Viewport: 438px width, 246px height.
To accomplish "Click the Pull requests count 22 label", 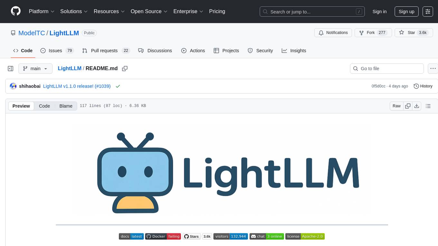I will pos(126,51).
